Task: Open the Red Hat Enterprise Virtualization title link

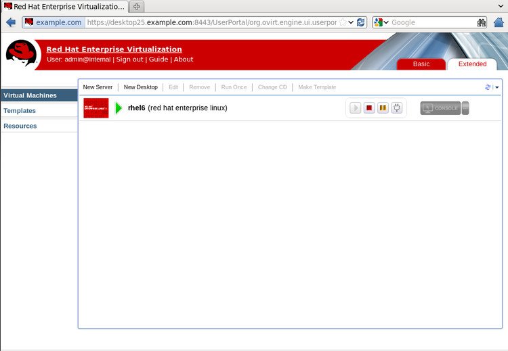Action: (x=114, y=49)
